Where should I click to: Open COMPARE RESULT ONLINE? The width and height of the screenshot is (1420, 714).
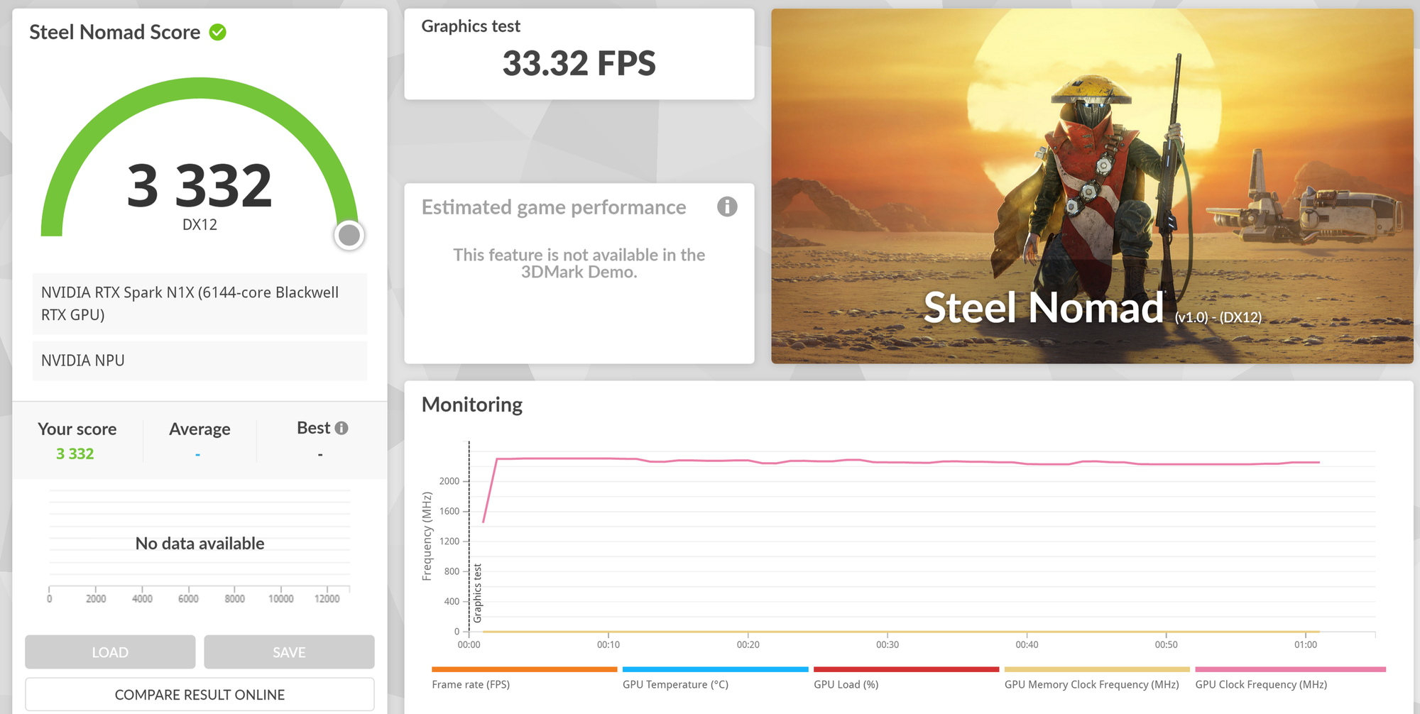[200, 694]
